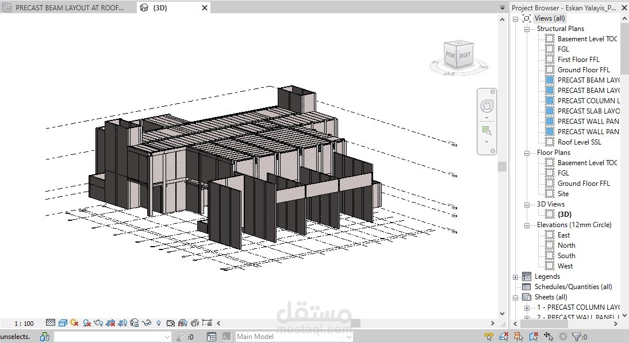The image size is (629, 343).
Task: Open the view tabs list dropdown arrow
Action: [x=503, y=7]
